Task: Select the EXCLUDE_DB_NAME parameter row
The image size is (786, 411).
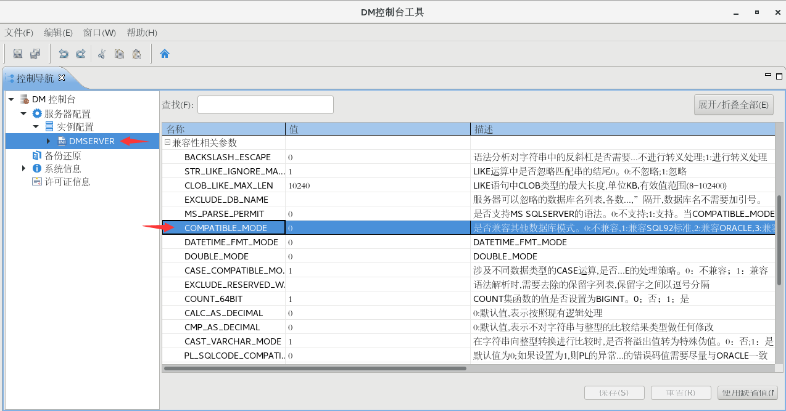Action: coord(468,200)
